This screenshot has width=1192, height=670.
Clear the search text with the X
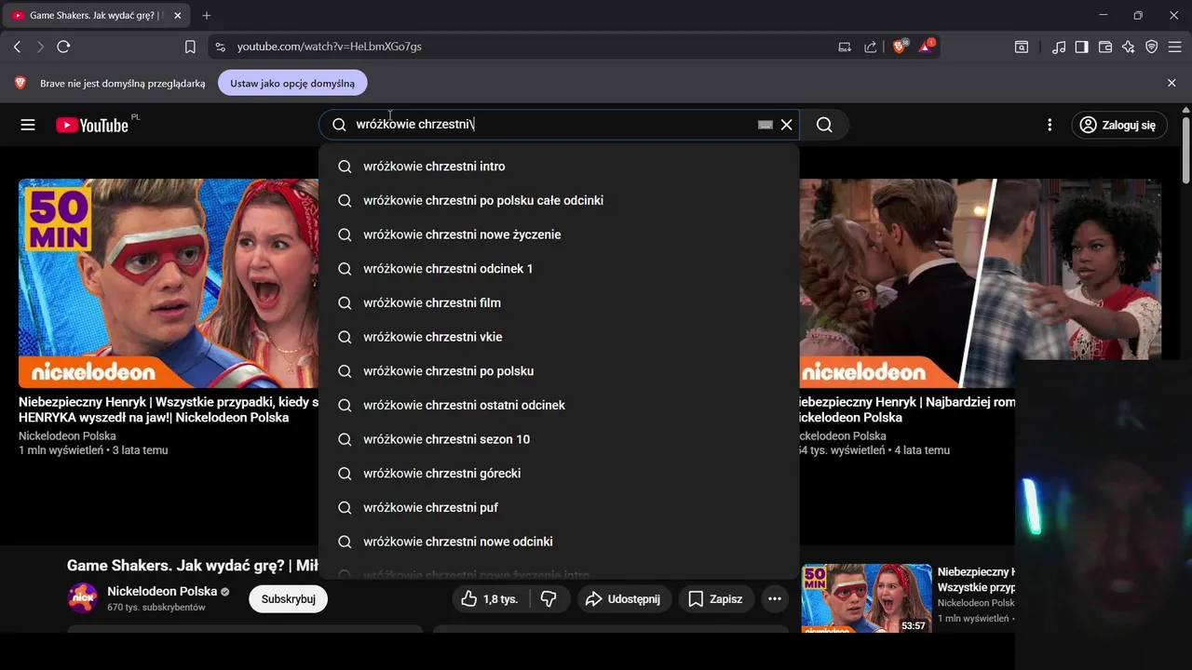787,125
